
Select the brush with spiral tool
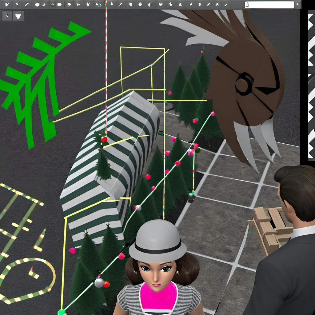click(x=98, y=5)
